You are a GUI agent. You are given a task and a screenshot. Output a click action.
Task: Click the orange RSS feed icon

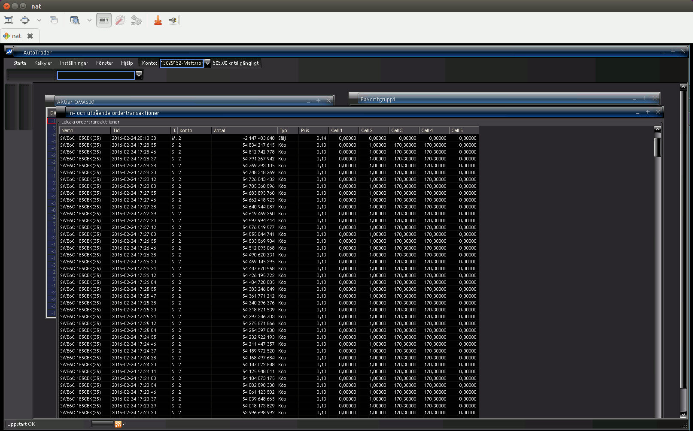[x=118, y=424]
